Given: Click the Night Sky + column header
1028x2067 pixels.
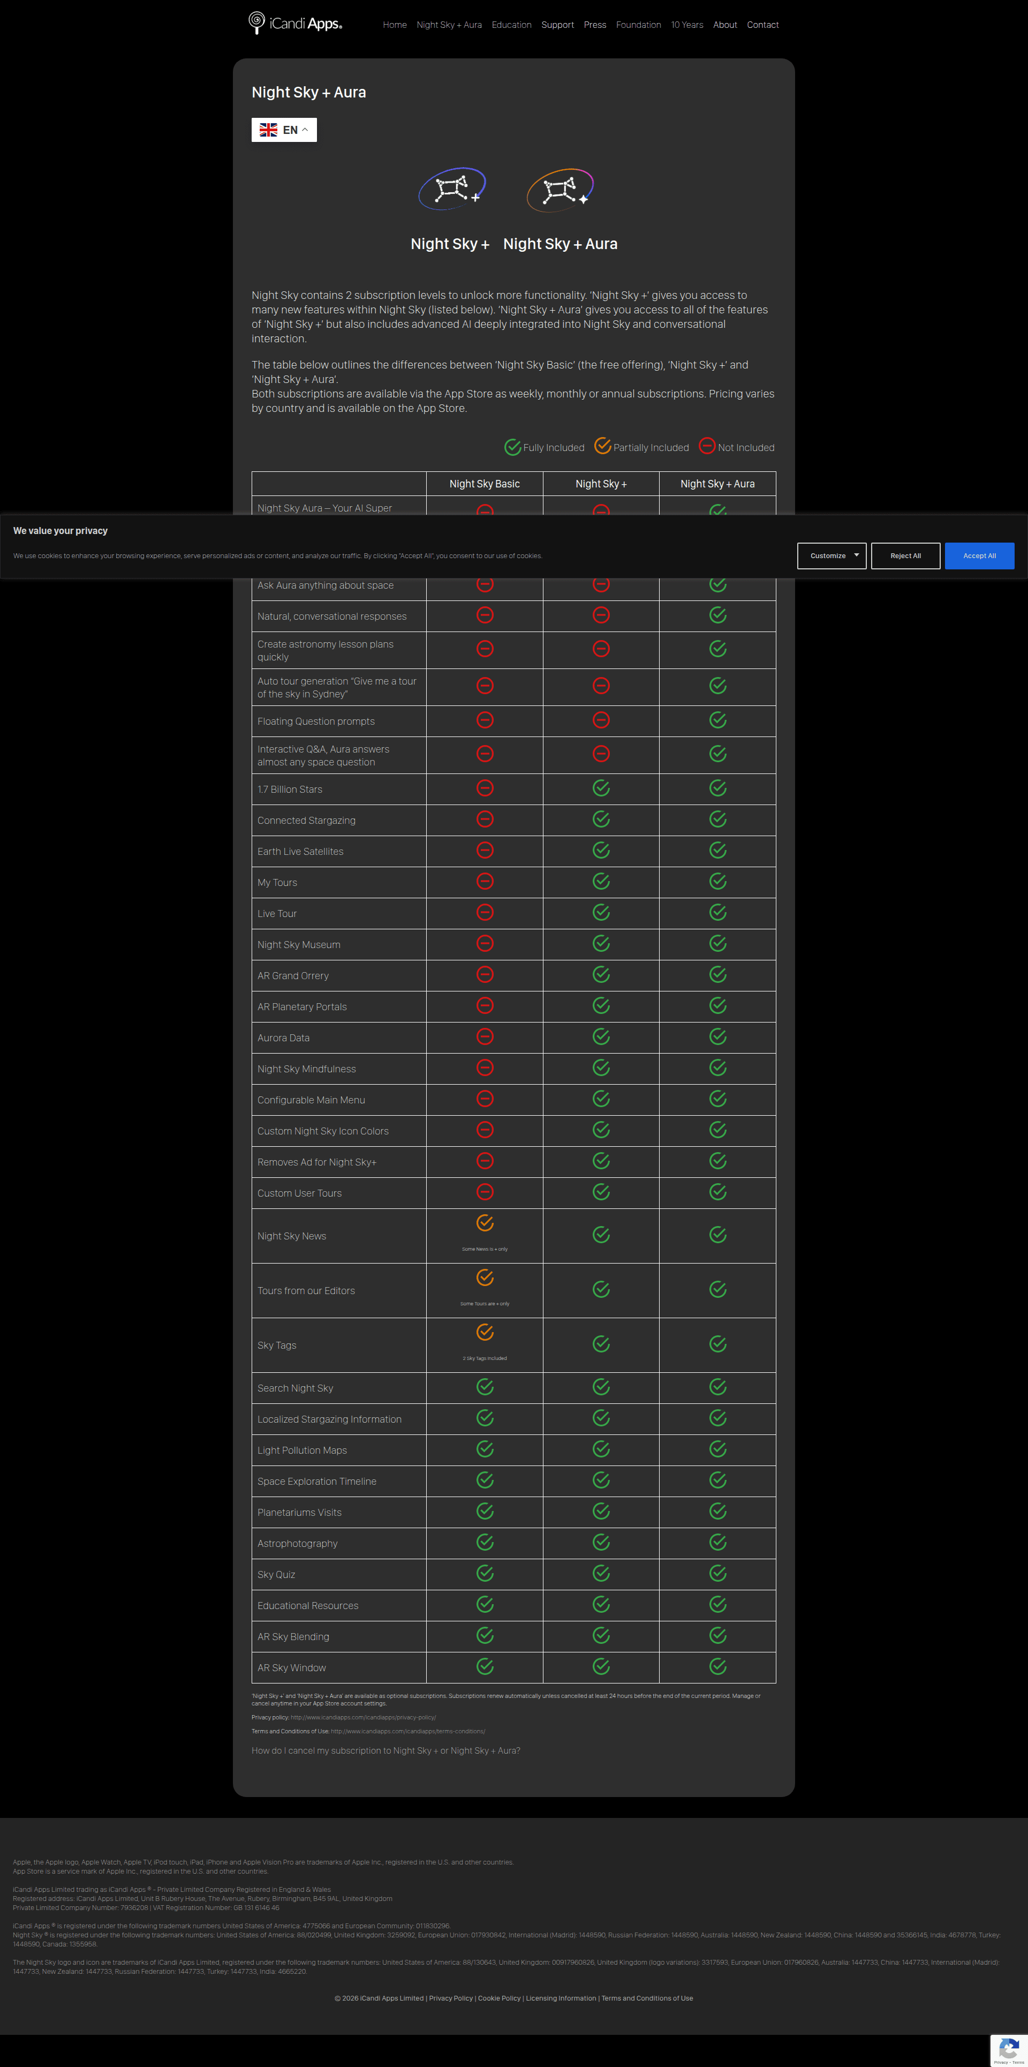Looking at the screenshot, I should (x=601, y=484).
